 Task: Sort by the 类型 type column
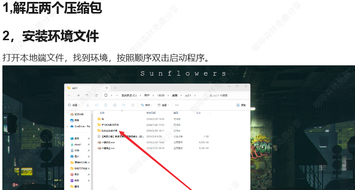click(176, 112)
